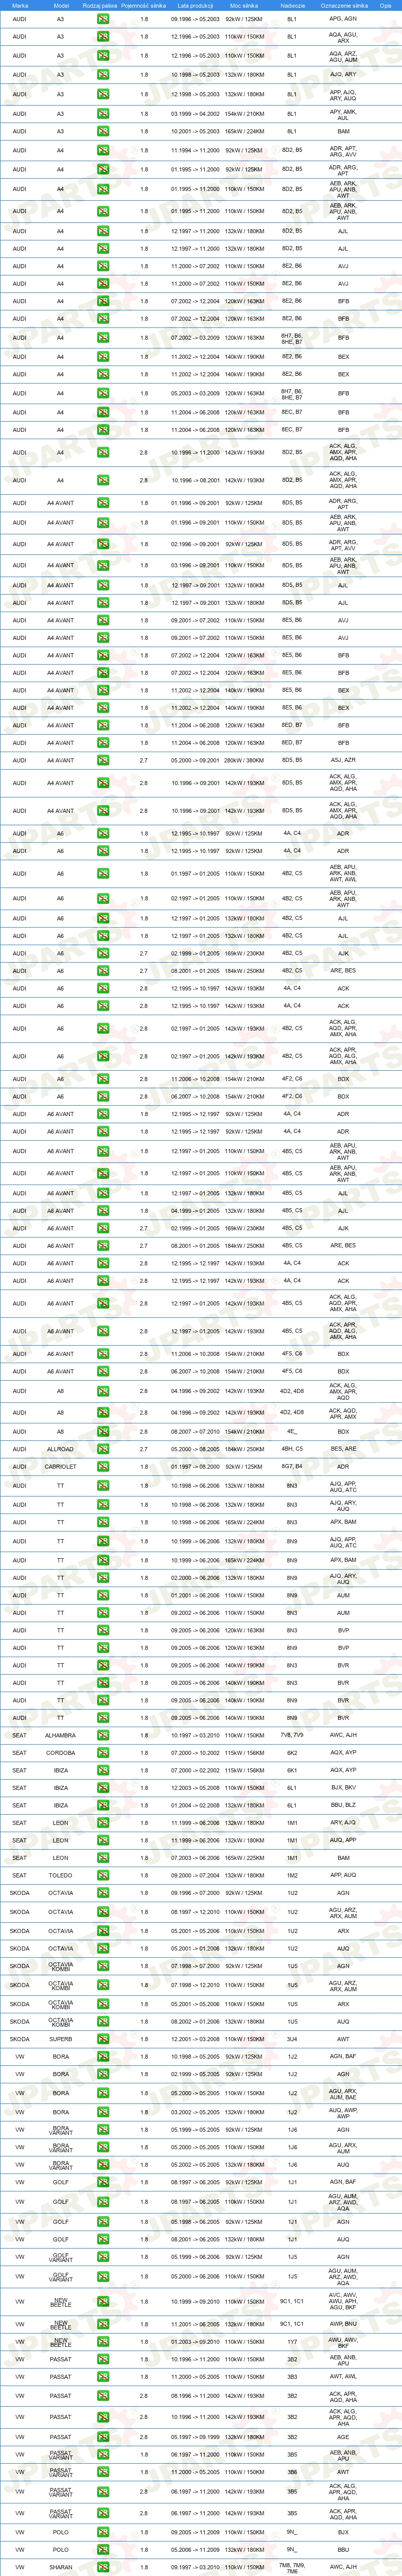Screen dimensions: 402x2576
Task: Click the Nadwozie column header
Action: tap(293, 5)
